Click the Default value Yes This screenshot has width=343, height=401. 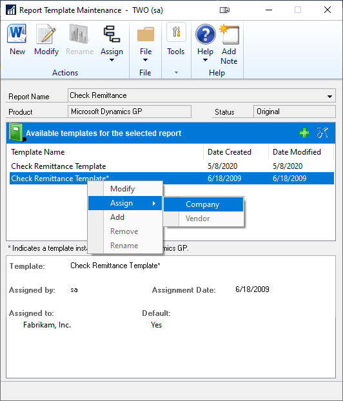tap(156, 325)
